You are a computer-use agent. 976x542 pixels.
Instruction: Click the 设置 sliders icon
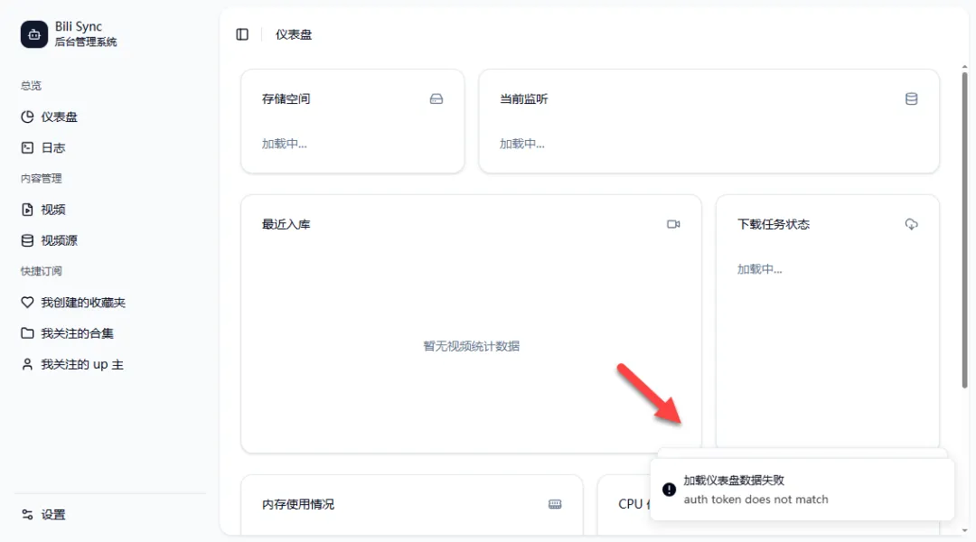27,514
